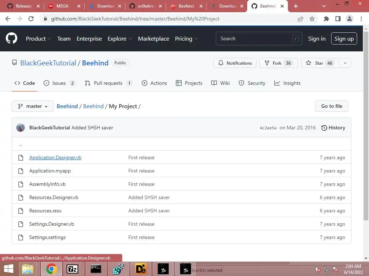Viewport: 369px width, 276px height.
Task: Open Windows Start button
Action: (x=9, y=269)
